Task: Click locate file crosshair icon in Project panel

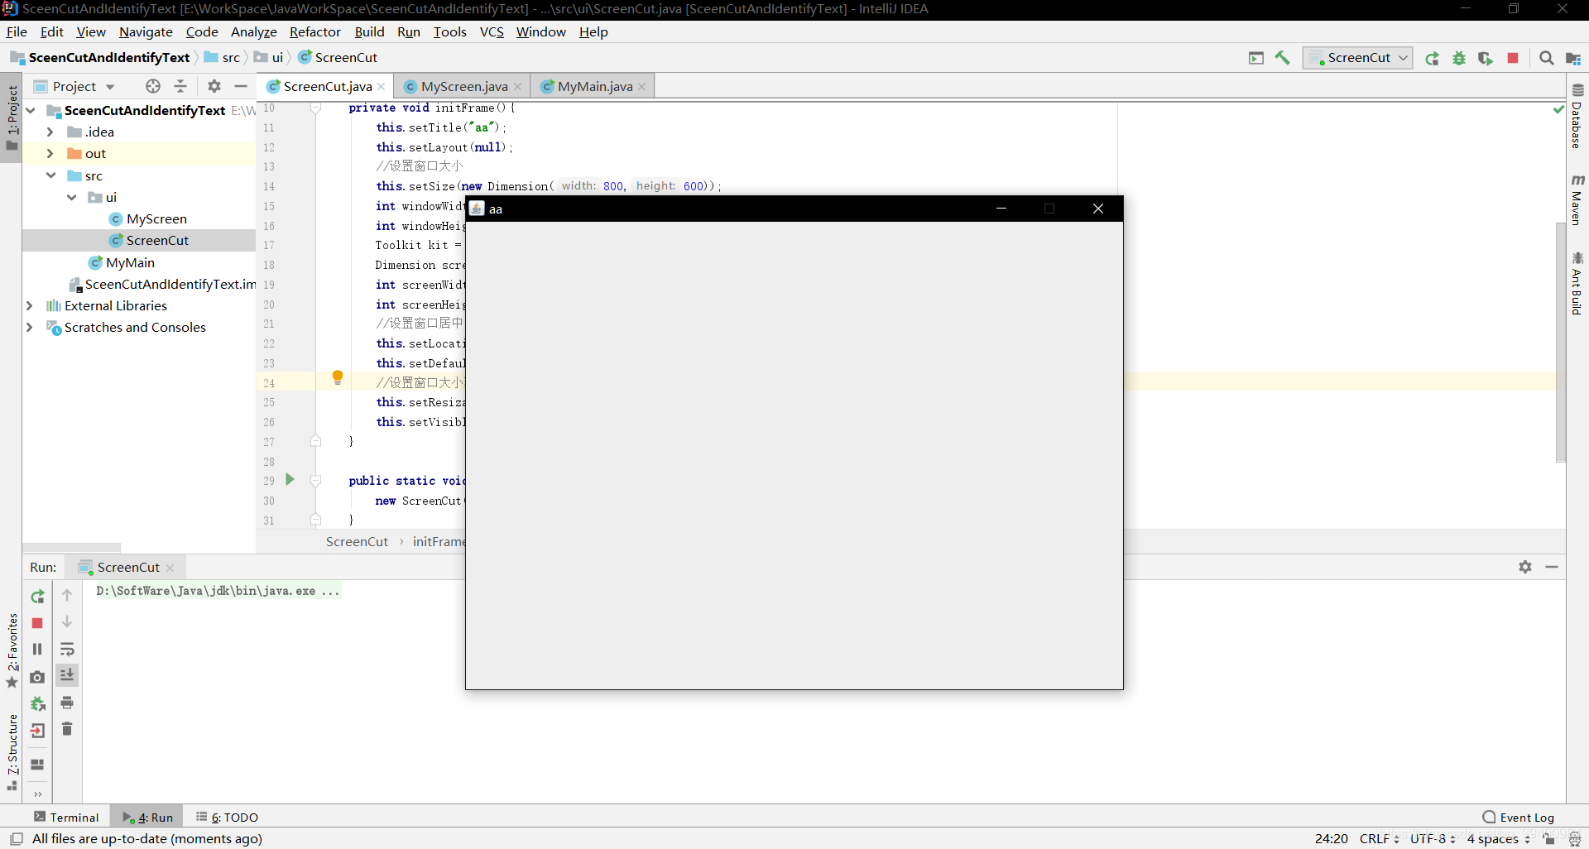Action: 153,86
